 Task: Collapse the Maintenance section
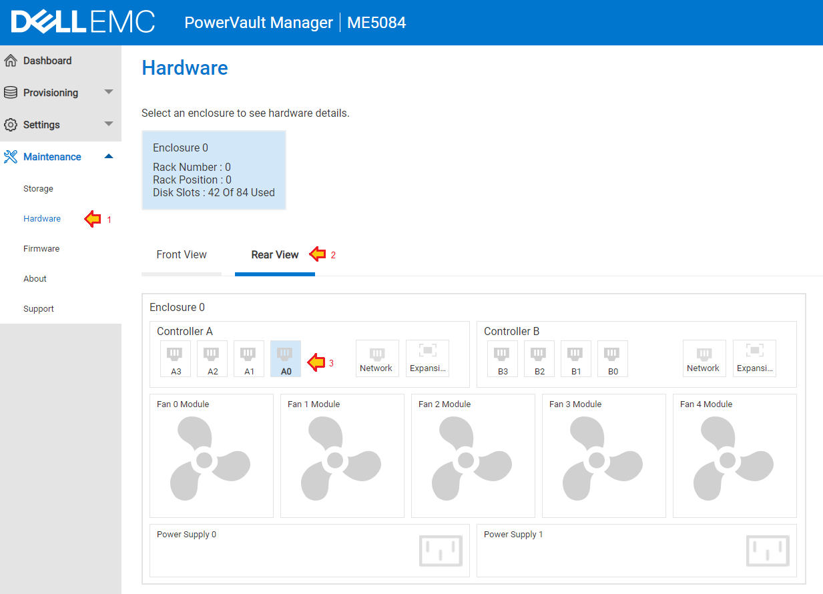(x=108, y=156)
